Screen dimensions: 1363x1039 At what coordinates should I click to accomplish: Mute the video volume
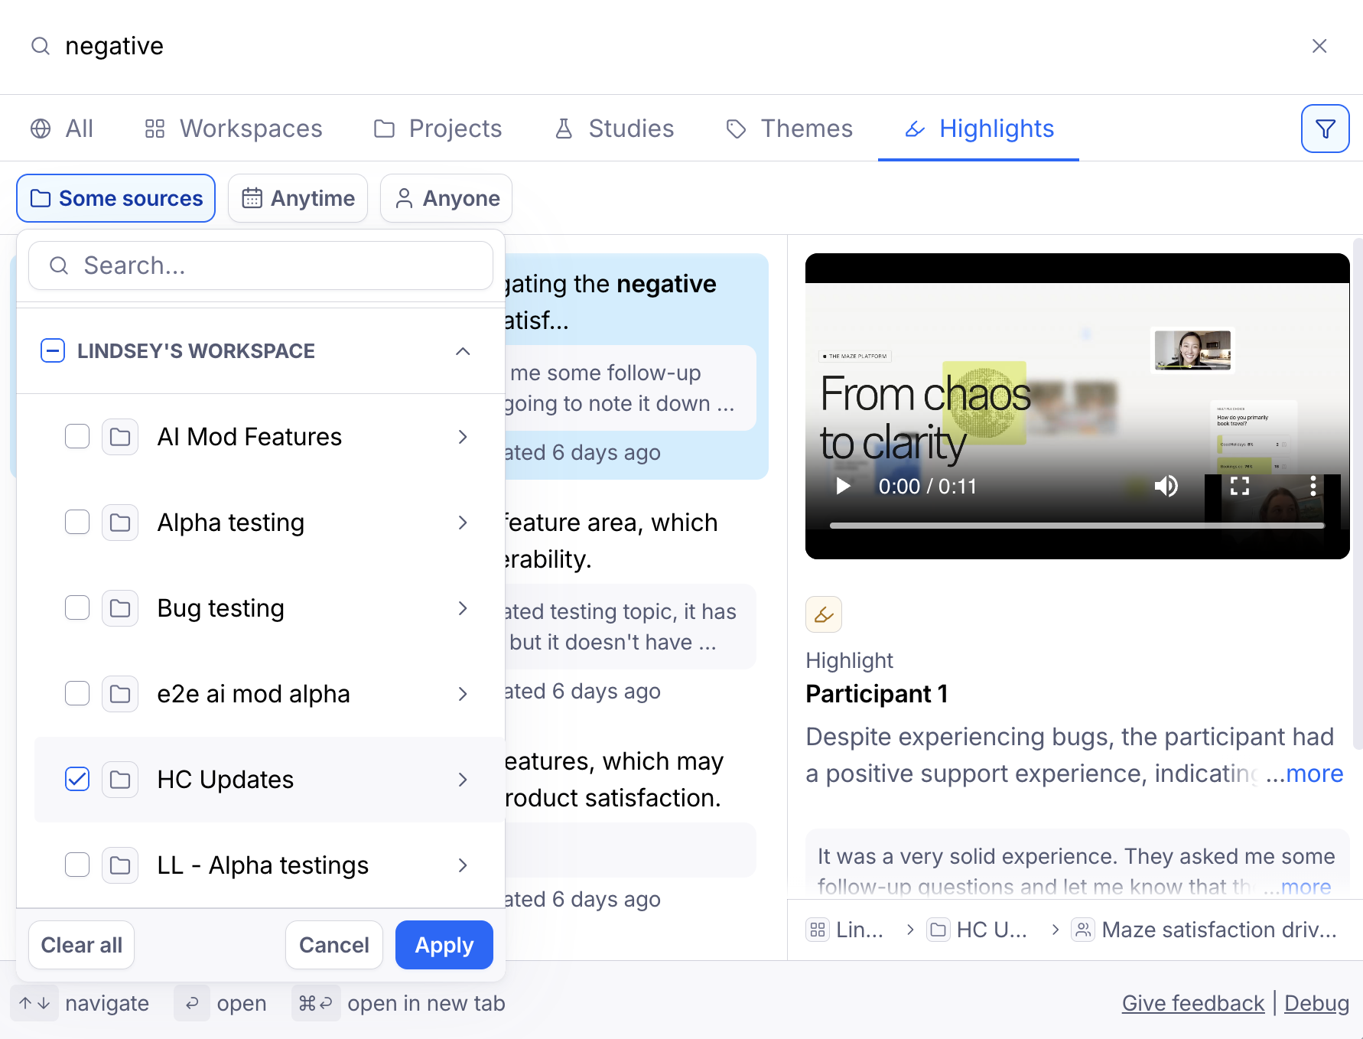click(1166, 487)
